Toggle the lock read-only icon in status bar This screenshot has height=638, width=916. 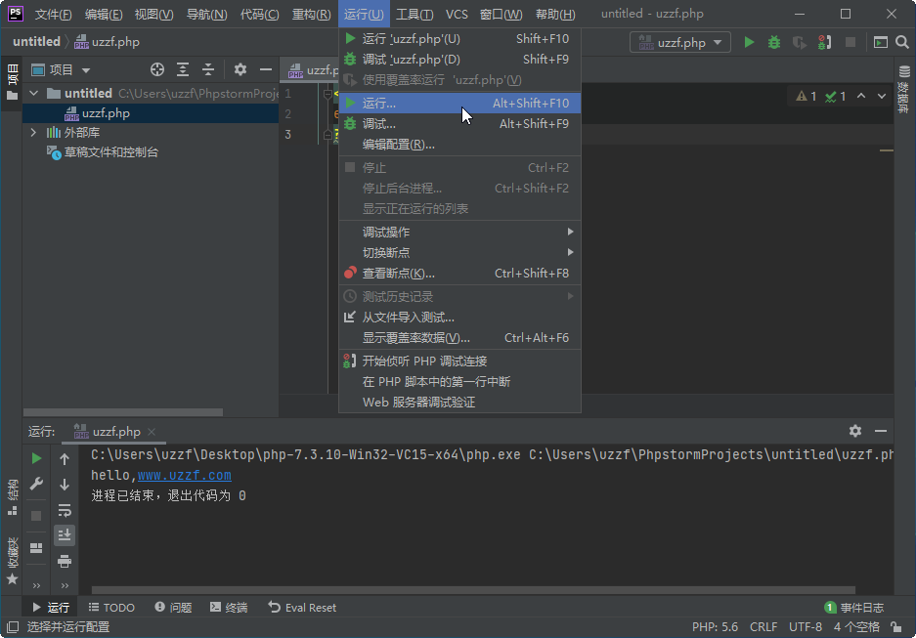click(896, 627)
